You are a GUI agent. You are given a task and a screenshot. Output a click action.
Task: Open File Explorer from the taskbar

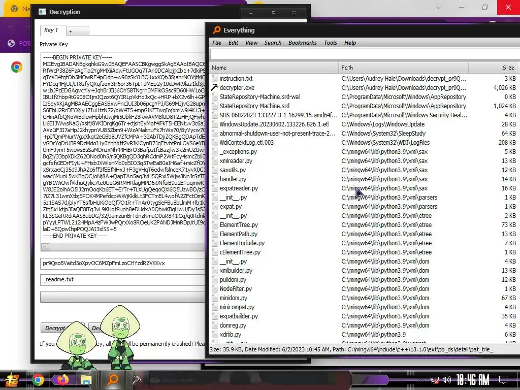pos(86,380)
